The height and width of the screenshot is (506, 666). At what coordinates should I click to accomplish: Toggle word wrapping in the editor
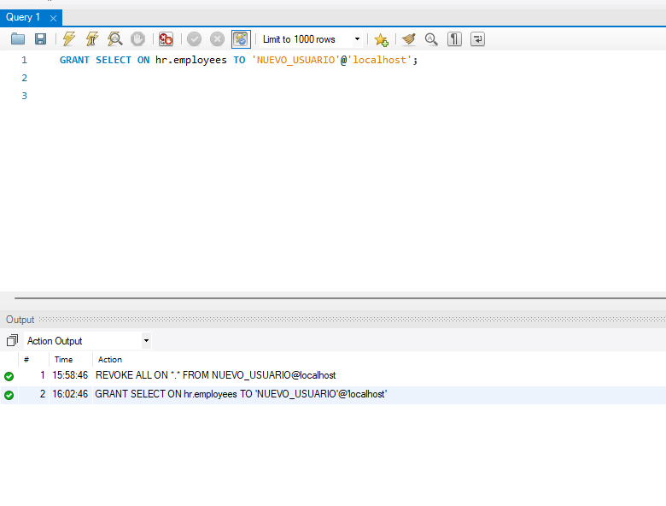pos(477,39)
